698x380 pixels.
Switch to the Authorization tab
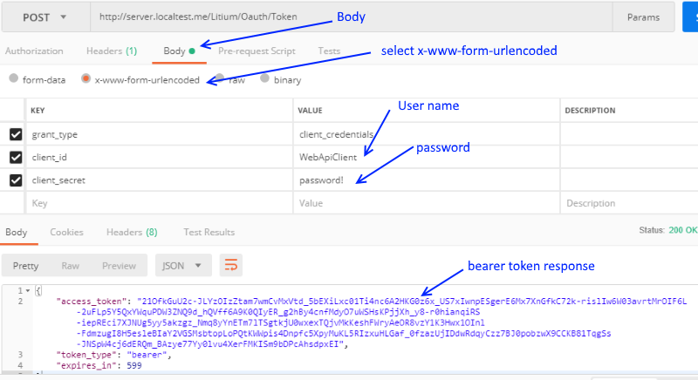34,51
